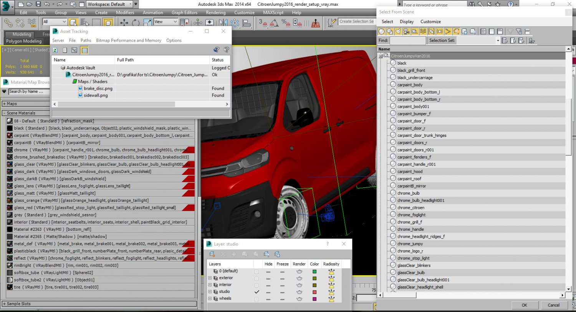Screen dimensions: 576x312
Task: Click the Find input field
Action: point(407,41)
